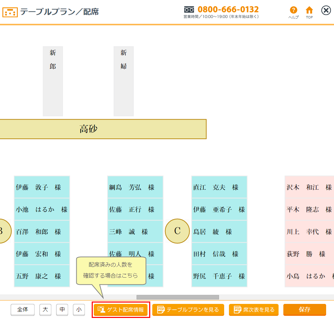Select the 新婦 bride seat
Viewport: 334px width, 321px height.
click(124, 81)
